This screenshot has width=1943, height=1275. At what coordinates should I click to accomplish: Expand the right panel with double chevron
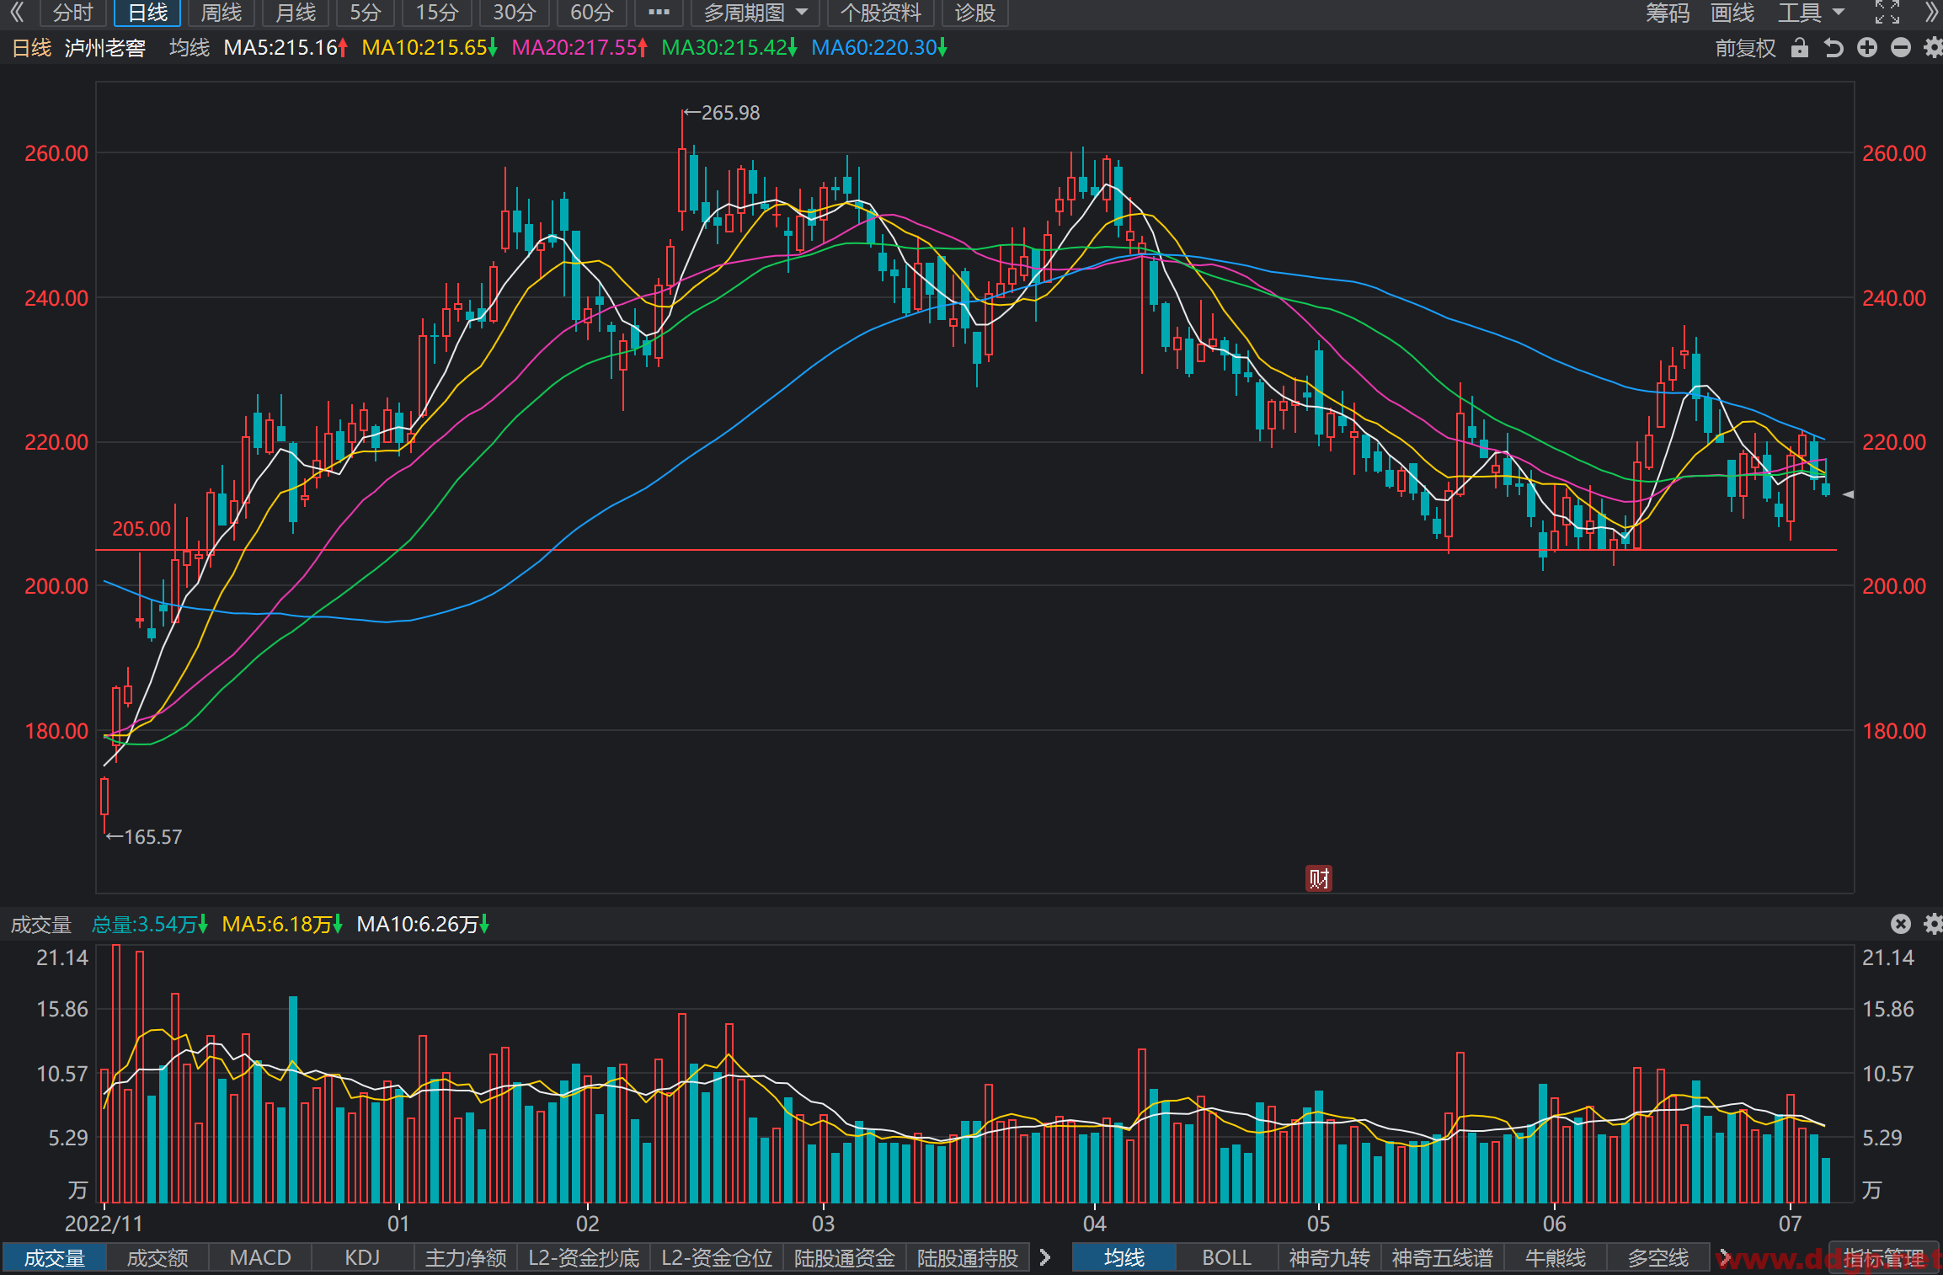[x=1933, y=12]
